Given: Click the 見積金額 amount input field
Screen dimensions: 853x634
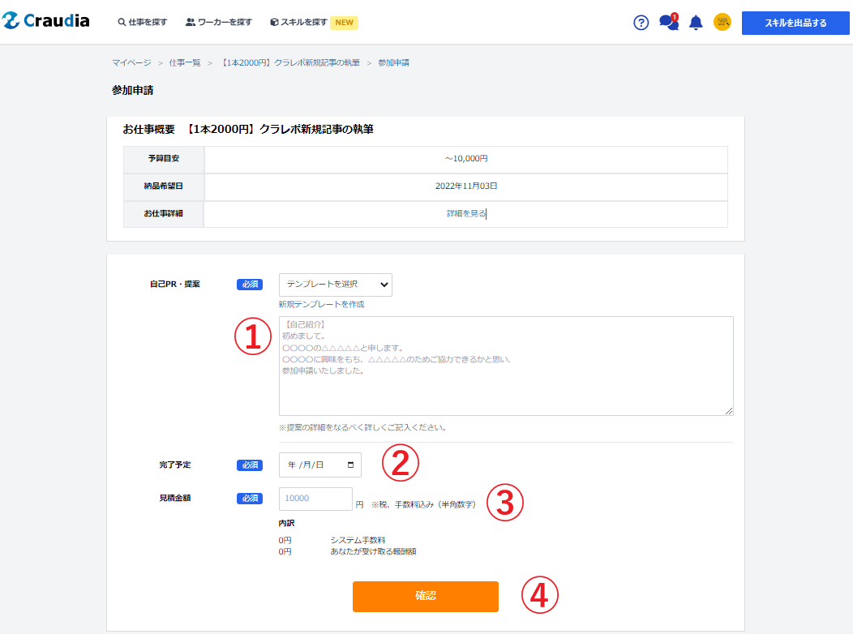Looking at the screenshot, I should [x=315, y=499].
